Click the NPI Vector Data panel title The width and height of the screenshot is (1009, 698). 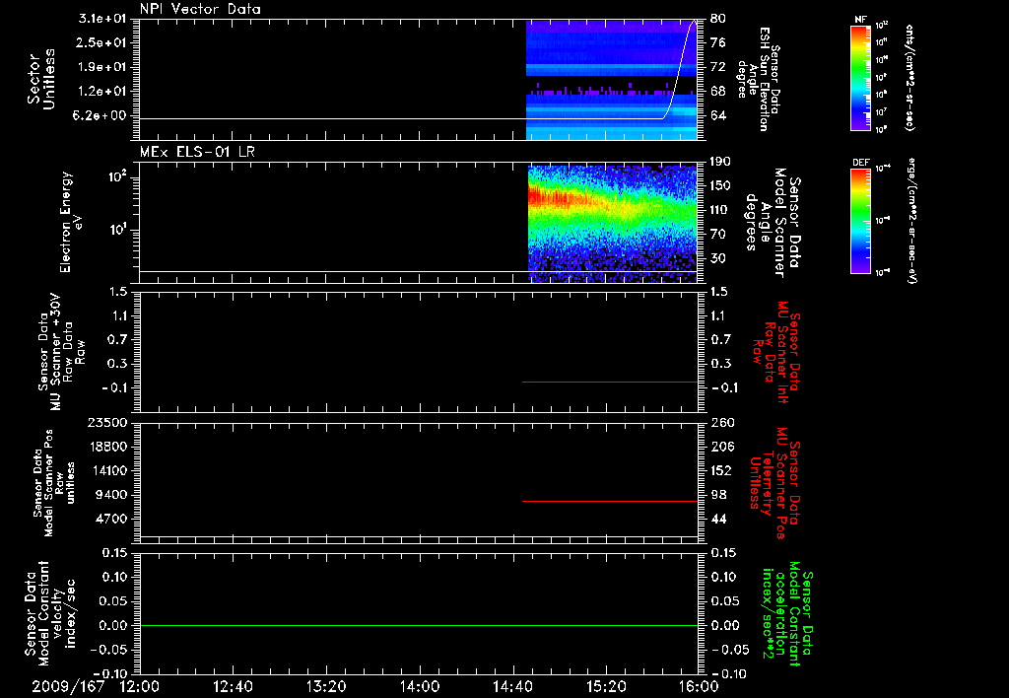pyautogui.click(x=200, y=9)
